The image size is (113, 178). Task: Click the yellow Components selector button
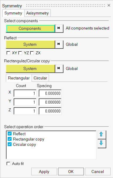(x=30, y=28)
